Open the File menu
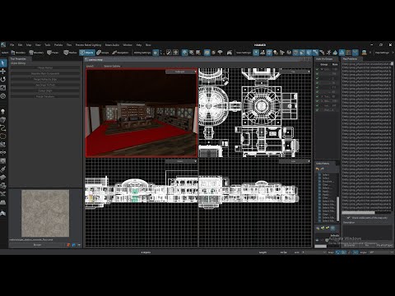The width and height of the screenshot is (395, 296). click(x=12, y=44)
